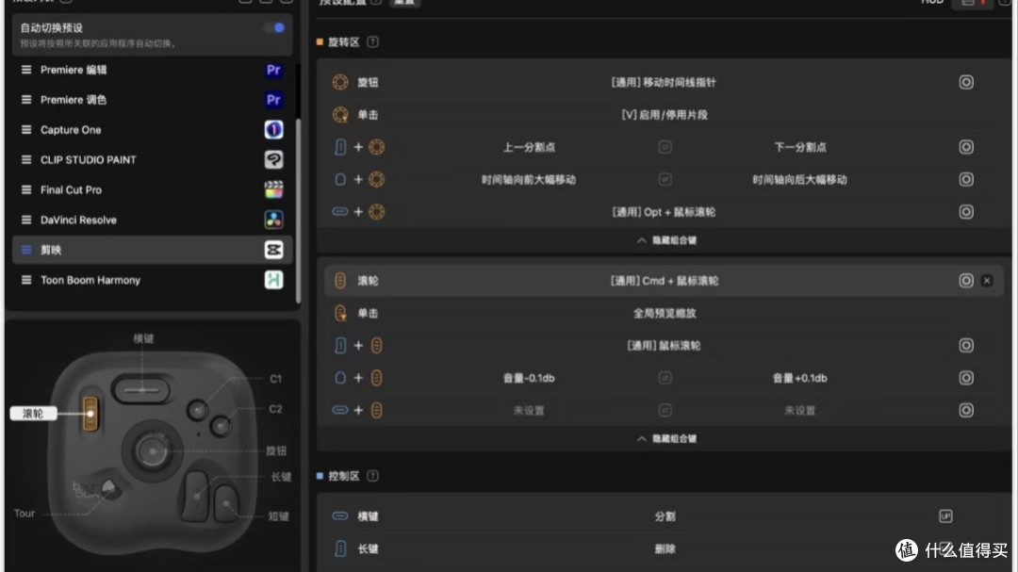Edit the 时间轴向后大幅移动 assignment
This screenshot has width=1018, height=572.
click(x=800, y=179)
